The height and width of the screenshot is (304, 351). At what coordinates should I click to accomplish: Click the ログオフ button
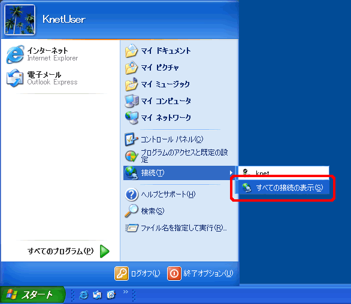click(138, 273)
